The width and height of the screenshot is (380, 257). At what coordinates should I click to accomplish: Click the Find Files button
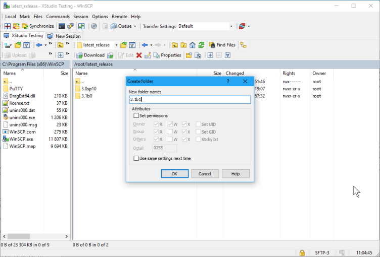click(222, 45)
